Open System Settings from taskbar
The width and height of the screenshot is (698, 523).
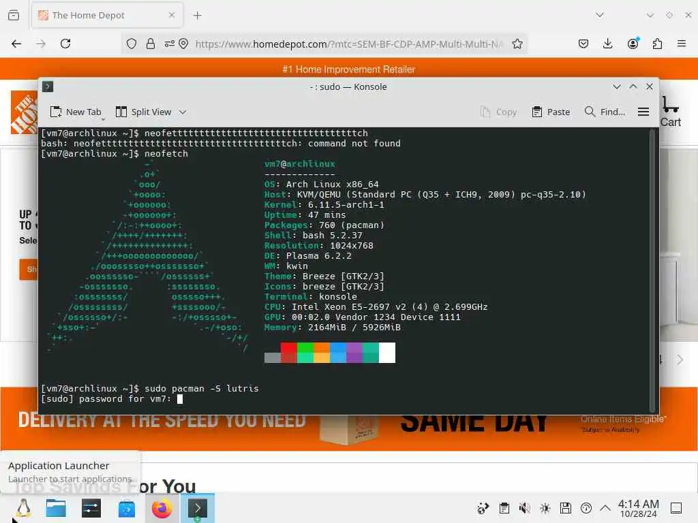click(x=91, y=508)
